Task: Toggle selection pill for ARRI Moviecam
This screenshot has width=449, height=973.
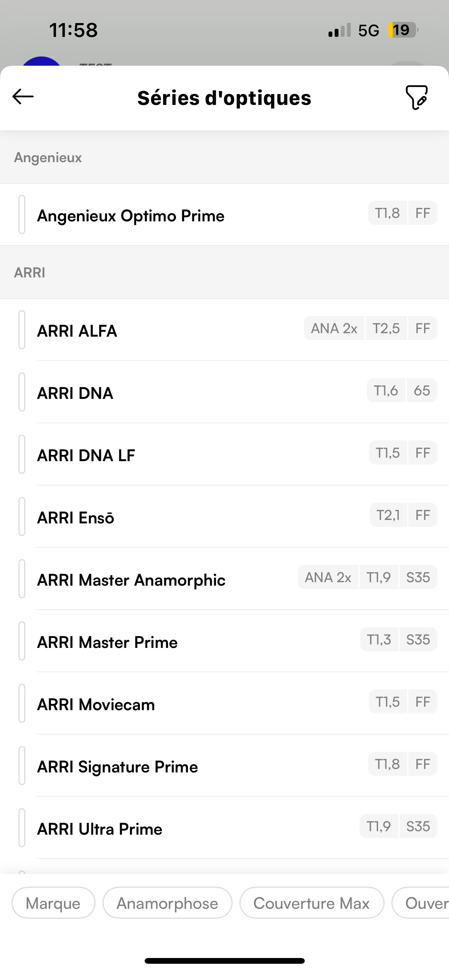Action: pos(22,703)
